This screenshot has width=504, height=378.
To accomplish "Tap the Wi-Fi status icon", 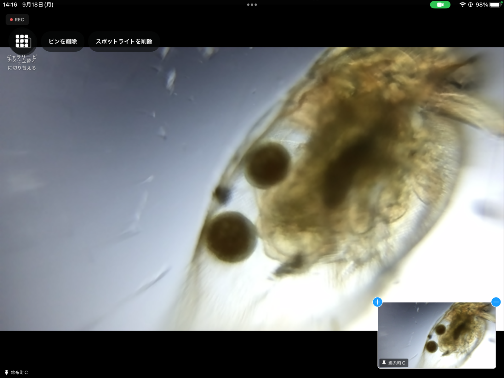I will (462, 5).
